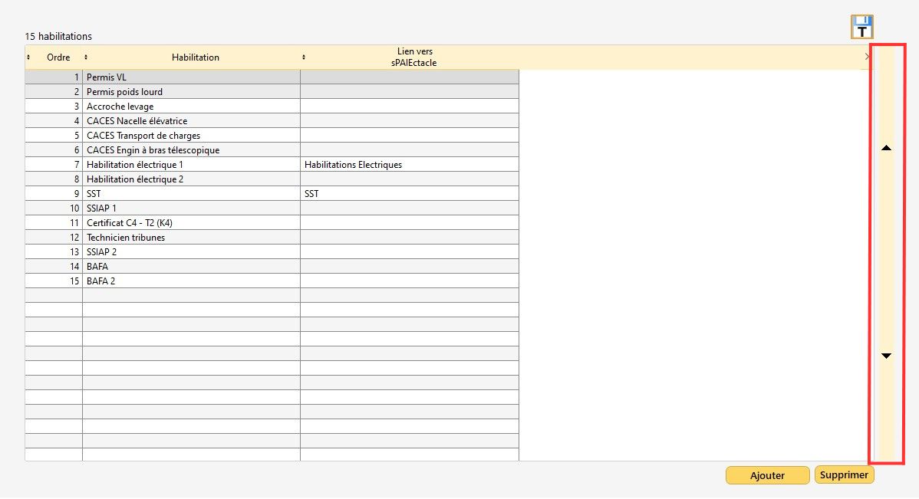Click the move down arrow
The image size is (919, 499).
click(887, 356)
